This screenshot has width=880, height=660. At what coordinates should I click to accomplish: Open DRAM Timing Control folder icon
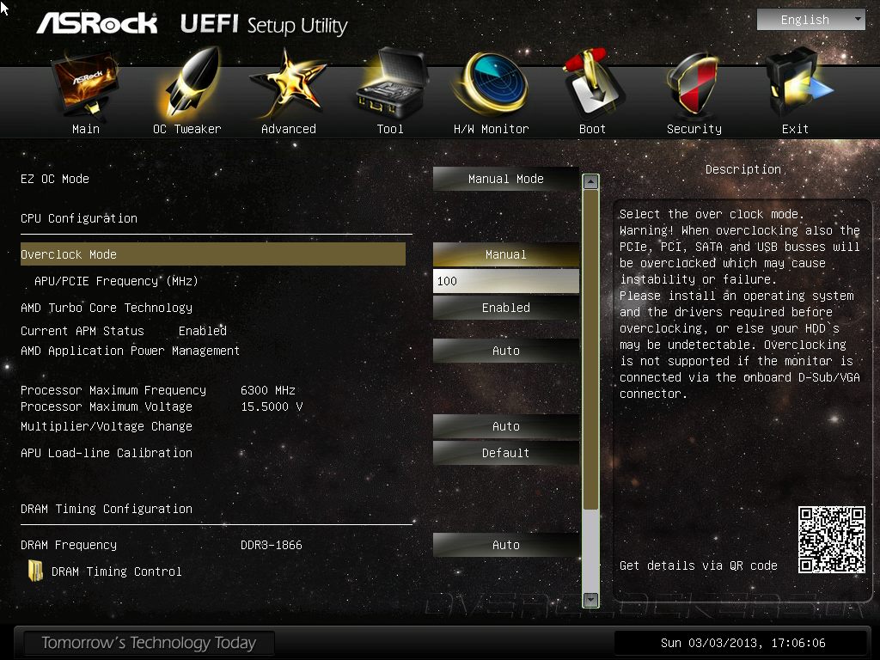[x=35, y=571]
